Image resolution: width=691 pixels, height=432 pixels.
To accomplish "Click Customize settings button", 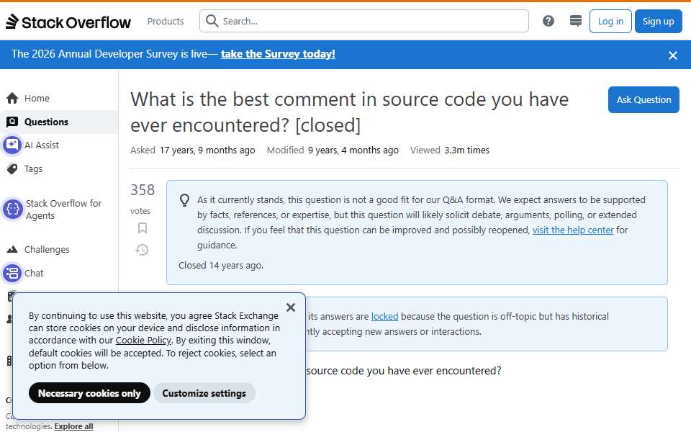I will [204, 393].
